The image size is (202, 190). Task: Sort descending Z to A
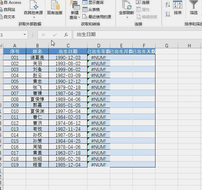[x=168, y=14]
